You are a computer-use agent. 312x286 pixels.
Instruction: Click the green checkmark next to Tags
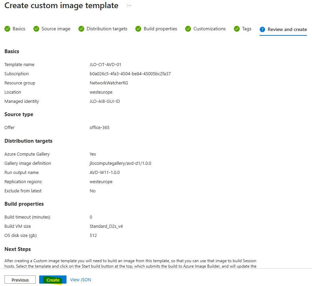(237, 29)
